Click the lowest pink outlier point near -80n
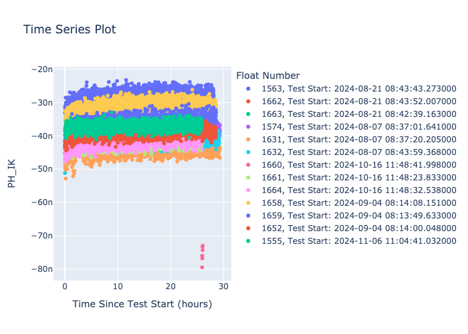The height and width of the screenshot is (334, 468). click(x=202, y=267)
